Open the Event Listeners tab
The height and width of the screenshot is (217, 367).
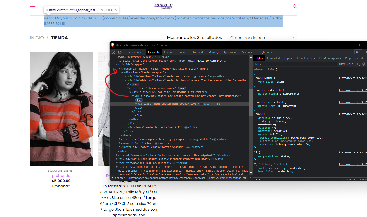[x=306, y=58]
